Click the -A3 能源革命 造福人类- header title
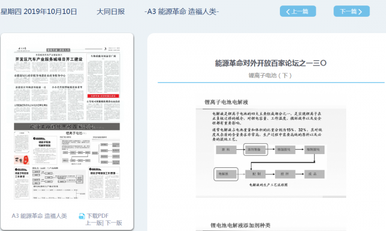This screenshot has width=386, height=231. click(x=182, y=11)
